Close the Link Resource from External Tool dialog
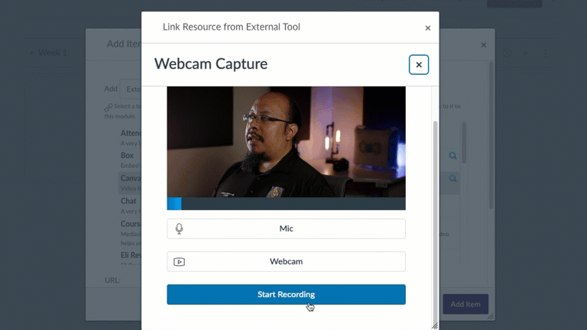The height and width of the screenshot is (330, 587). coord(428,28)
